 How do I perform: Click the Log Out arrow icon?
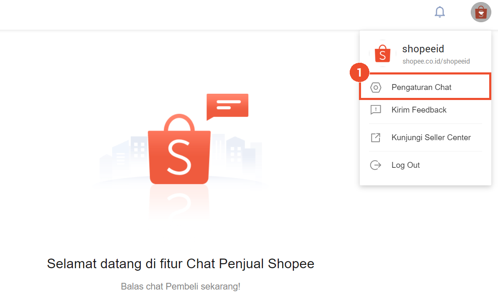[x=376, y=165]
